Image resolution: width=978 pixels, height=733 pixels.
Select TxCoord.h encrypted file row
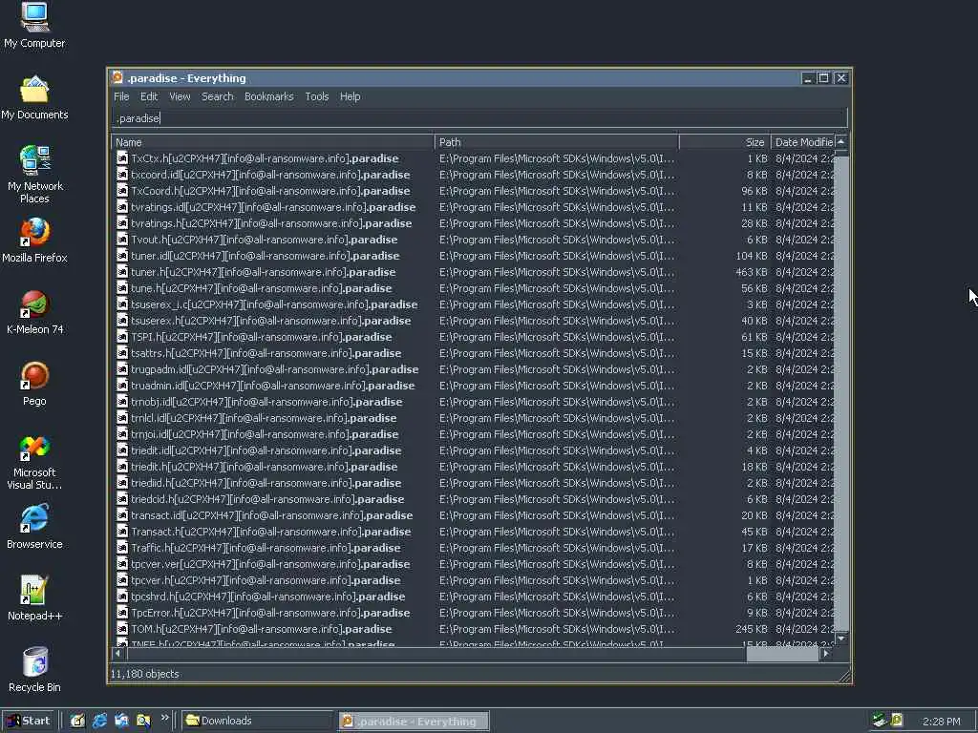coord(474,191)
